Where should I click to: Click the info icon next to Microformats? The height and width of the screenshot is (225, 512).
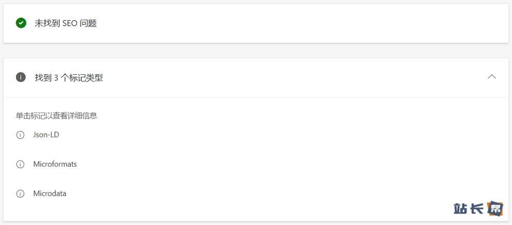21,165
